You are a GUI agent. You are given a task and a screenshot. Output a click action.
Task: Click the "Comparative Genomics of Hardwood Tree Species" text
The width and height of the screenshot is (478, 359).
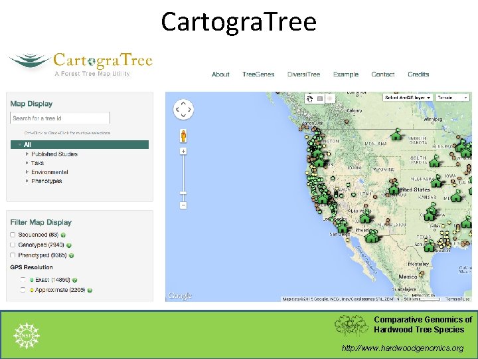click(x=423, y=324)
